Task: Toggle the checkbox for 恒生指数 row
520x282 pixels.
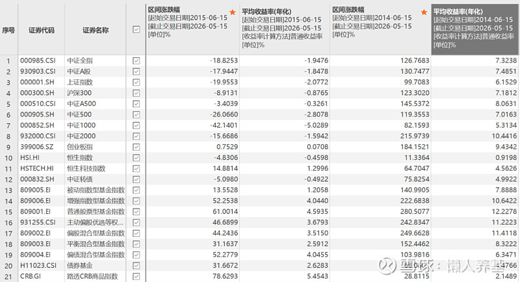Action: (x=136, y=158)
